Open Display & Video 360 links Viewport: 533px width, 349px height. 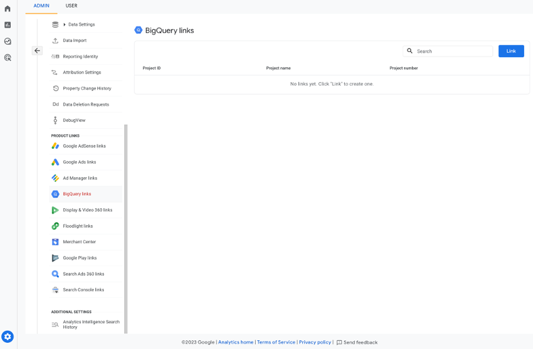pos(87,210)
